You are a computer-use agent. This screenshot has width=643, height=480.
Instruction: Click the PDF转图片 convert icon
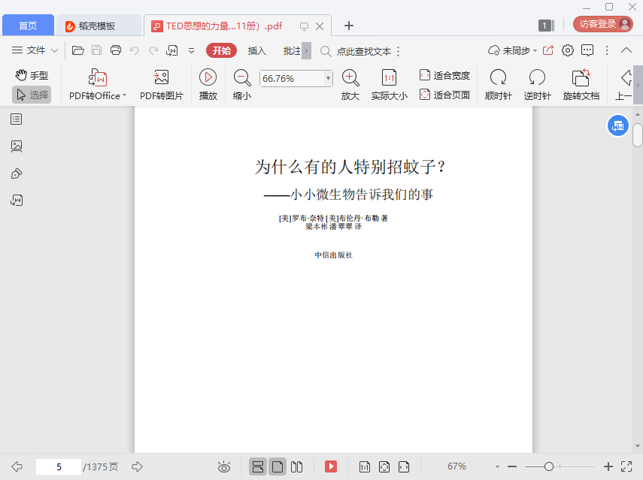pyautogui.click(x=161, y=77)
